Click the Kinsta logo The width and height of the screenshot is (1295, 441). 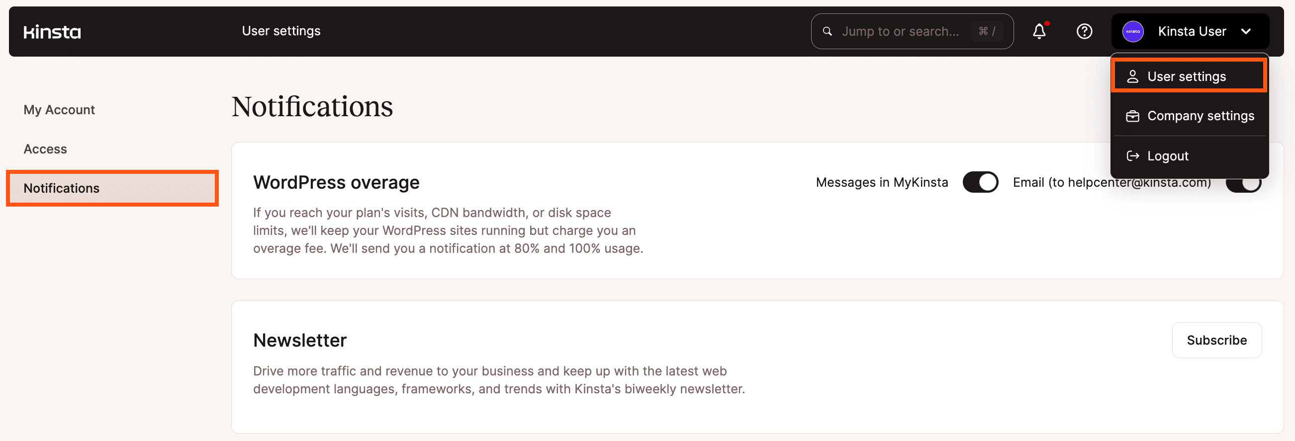(52, 31)
